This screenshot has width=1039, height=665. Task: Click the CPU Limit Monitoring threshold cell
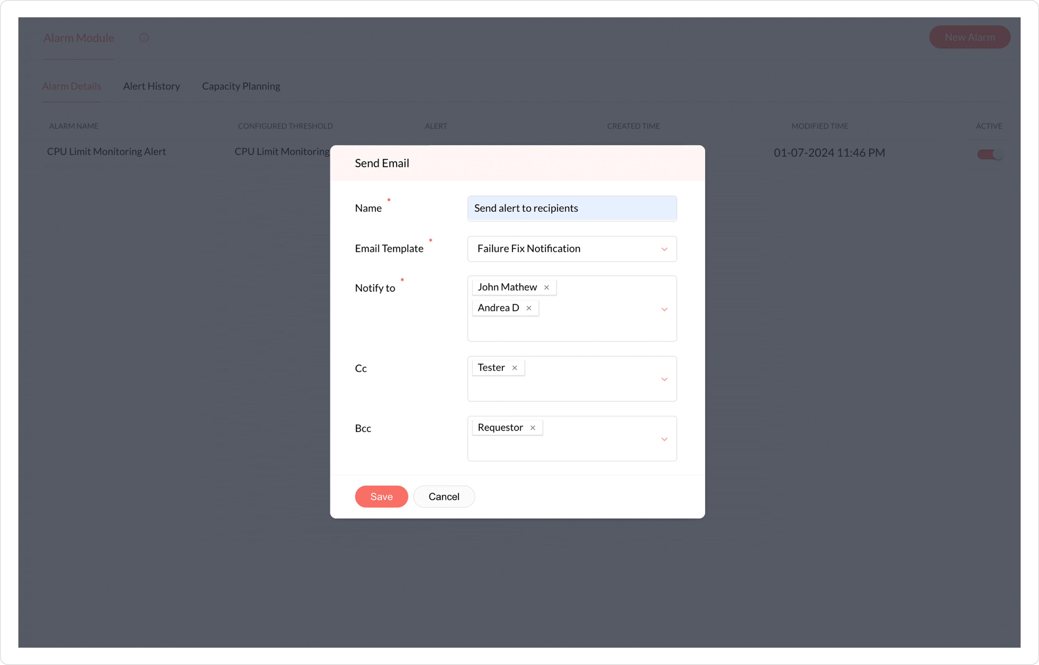282,152
